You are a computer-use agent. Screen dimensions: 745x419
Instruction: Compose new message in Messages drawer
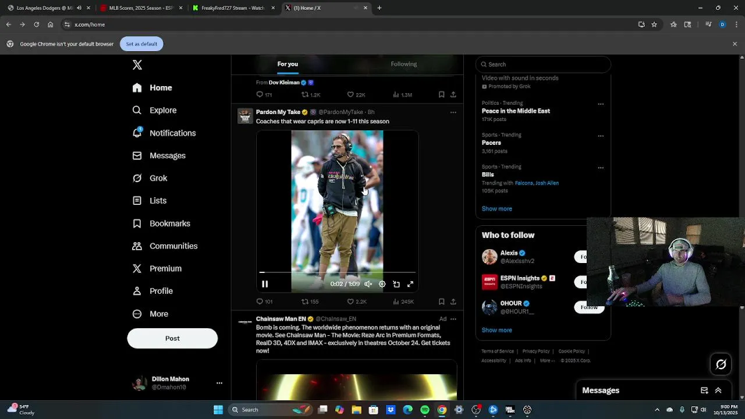tap(704, 390)
